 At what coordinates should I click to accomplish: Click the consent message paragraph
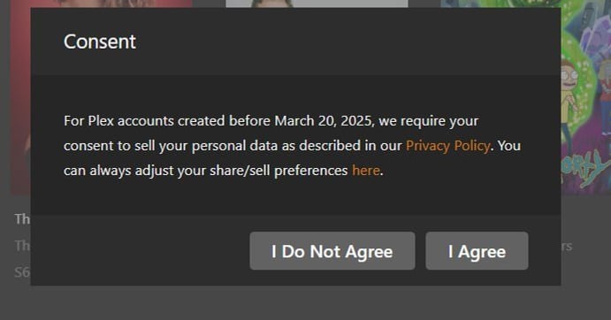(292, 146)
